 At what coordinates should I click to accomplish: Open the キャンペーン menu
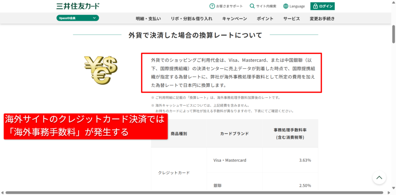[x=235, y=19]
